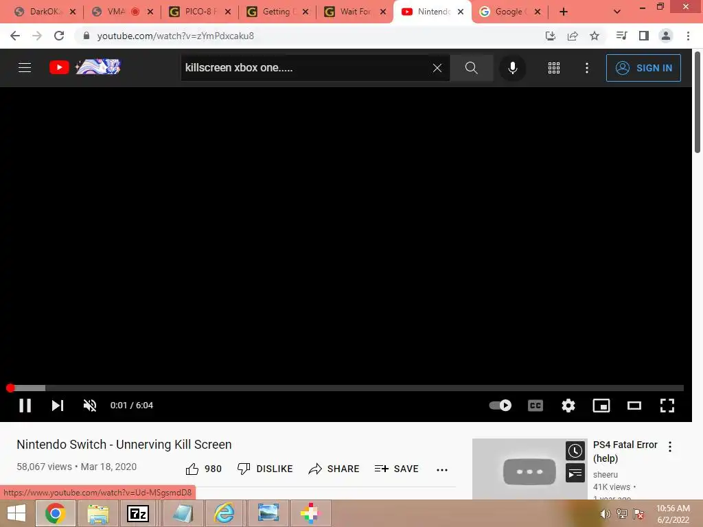
Task: Enter full screen mode
Action: click(x=667, y=406)
